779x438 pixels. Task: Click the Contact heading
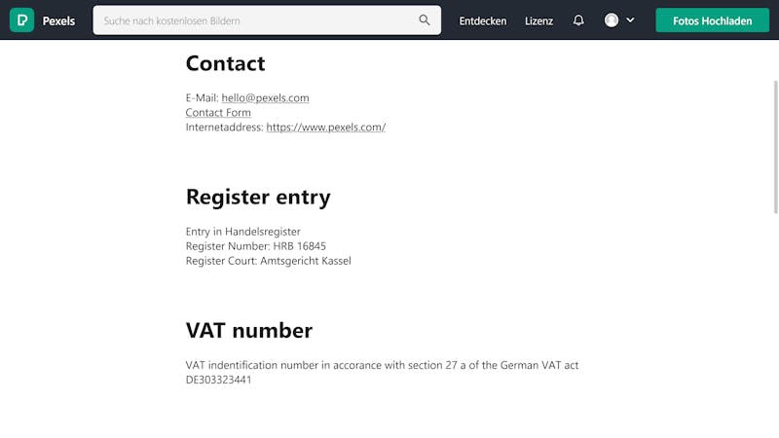coord(226,63)
